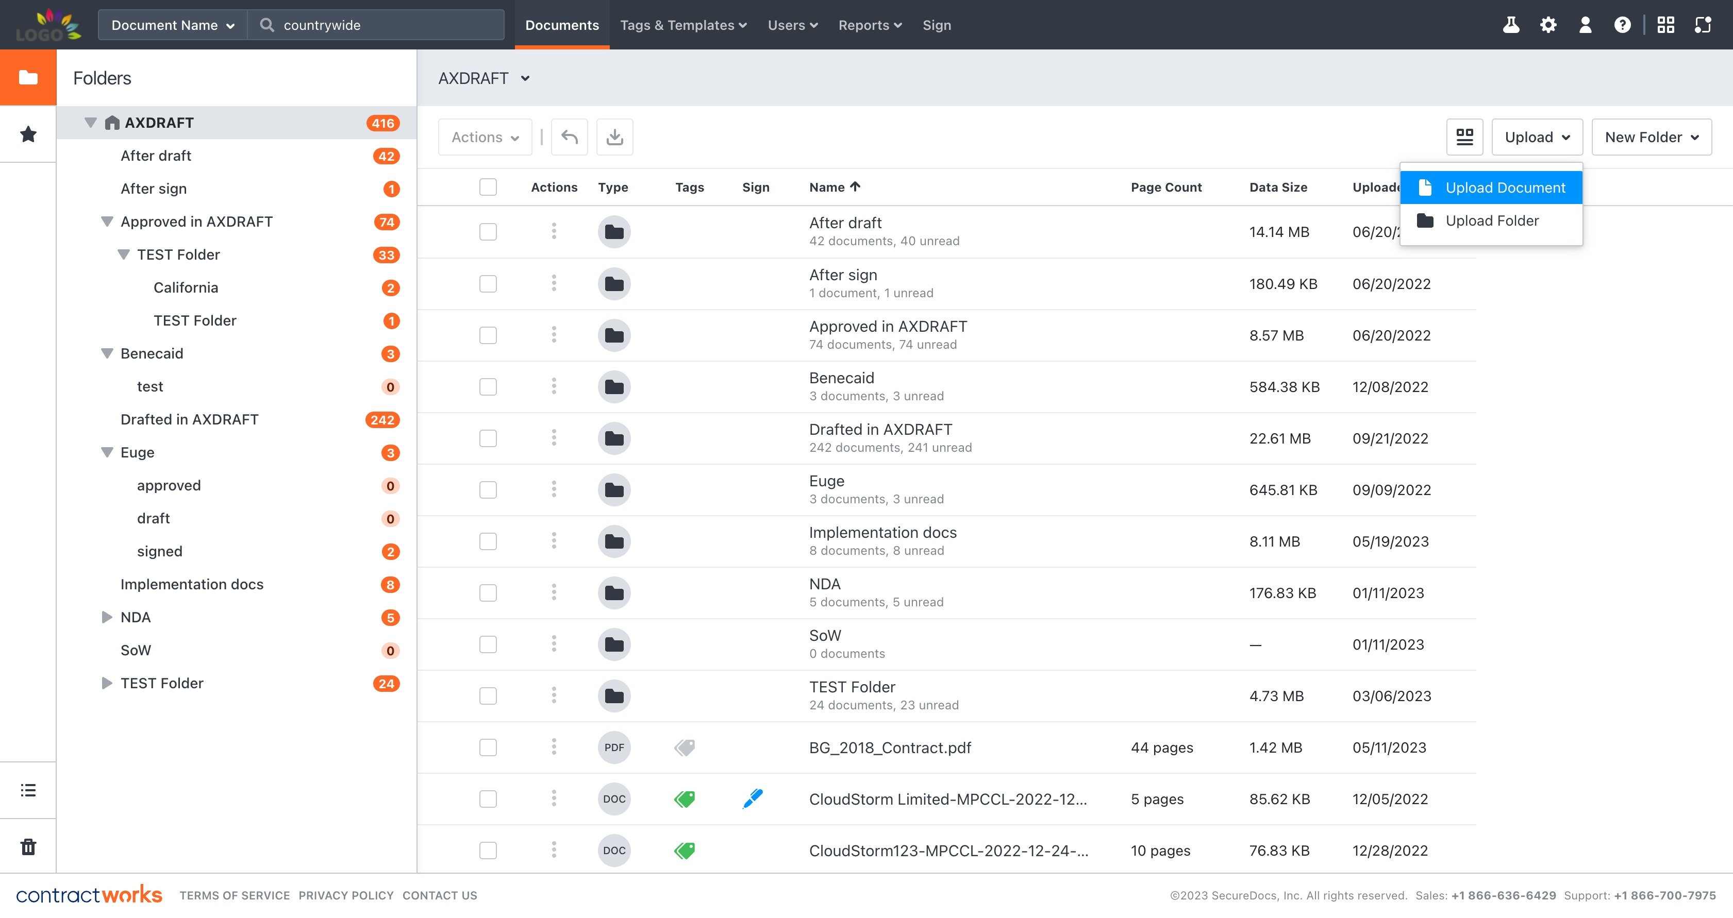The height and width of the screenshot is (918, 1733).
Task: Click the green tag on CloudStorm123 document
Action: click(684, 850)
